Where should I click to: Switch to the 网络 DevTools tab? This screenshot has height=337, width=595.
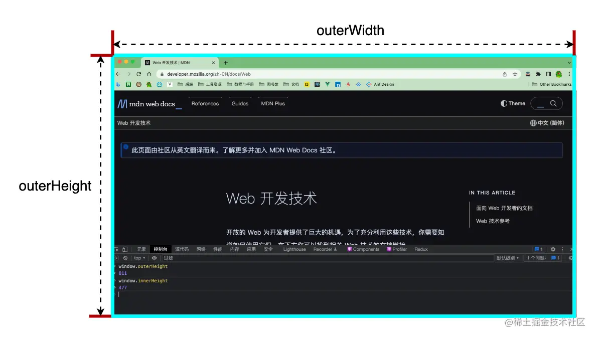point(201,249)
